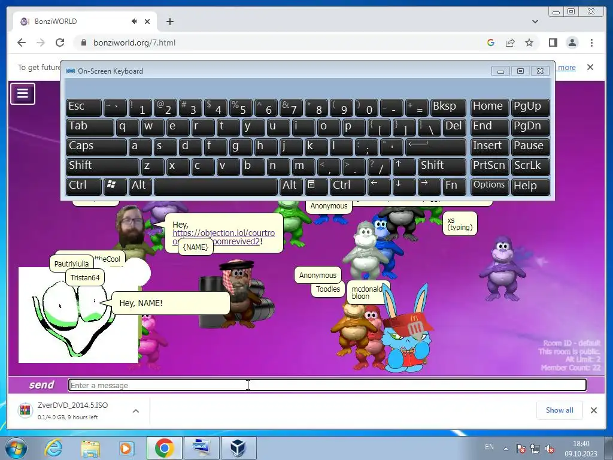Toggle left Shift on On-Screen Keyboard
Image resolution: width=613 pixels, height=460 pixels.
point(102,167)
